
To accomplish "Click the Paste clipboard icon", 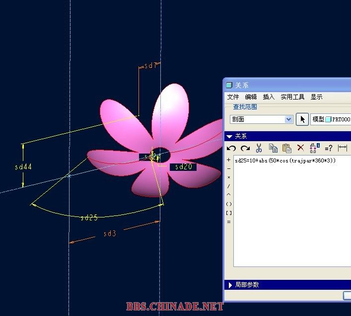I will 286,148.
